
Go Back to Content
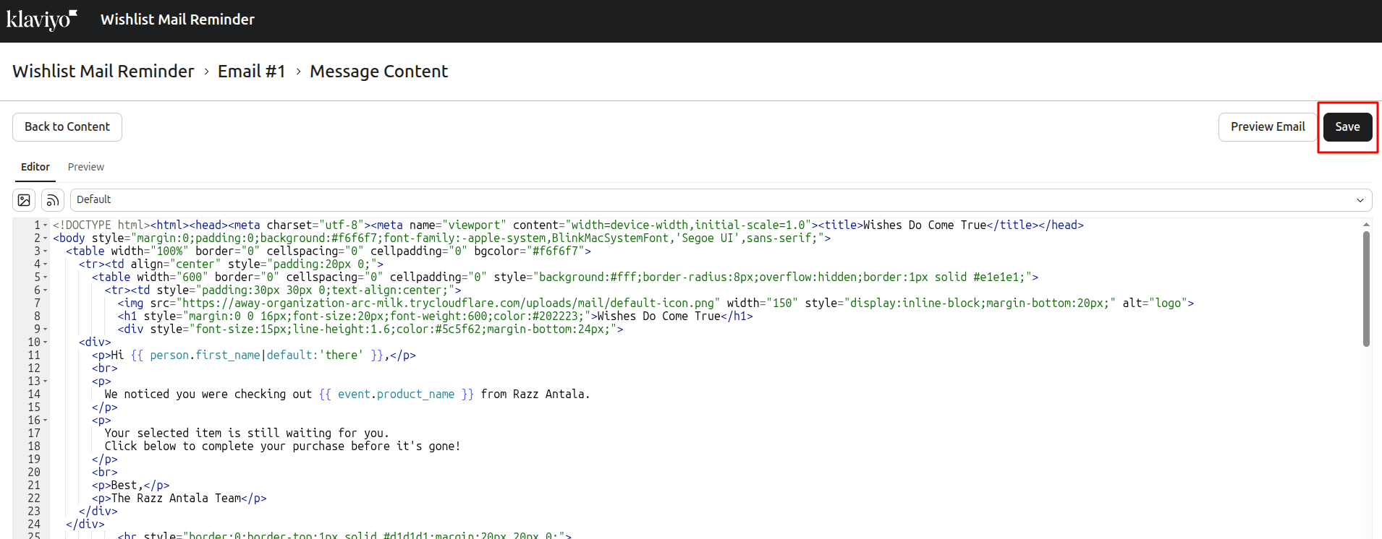67,127
